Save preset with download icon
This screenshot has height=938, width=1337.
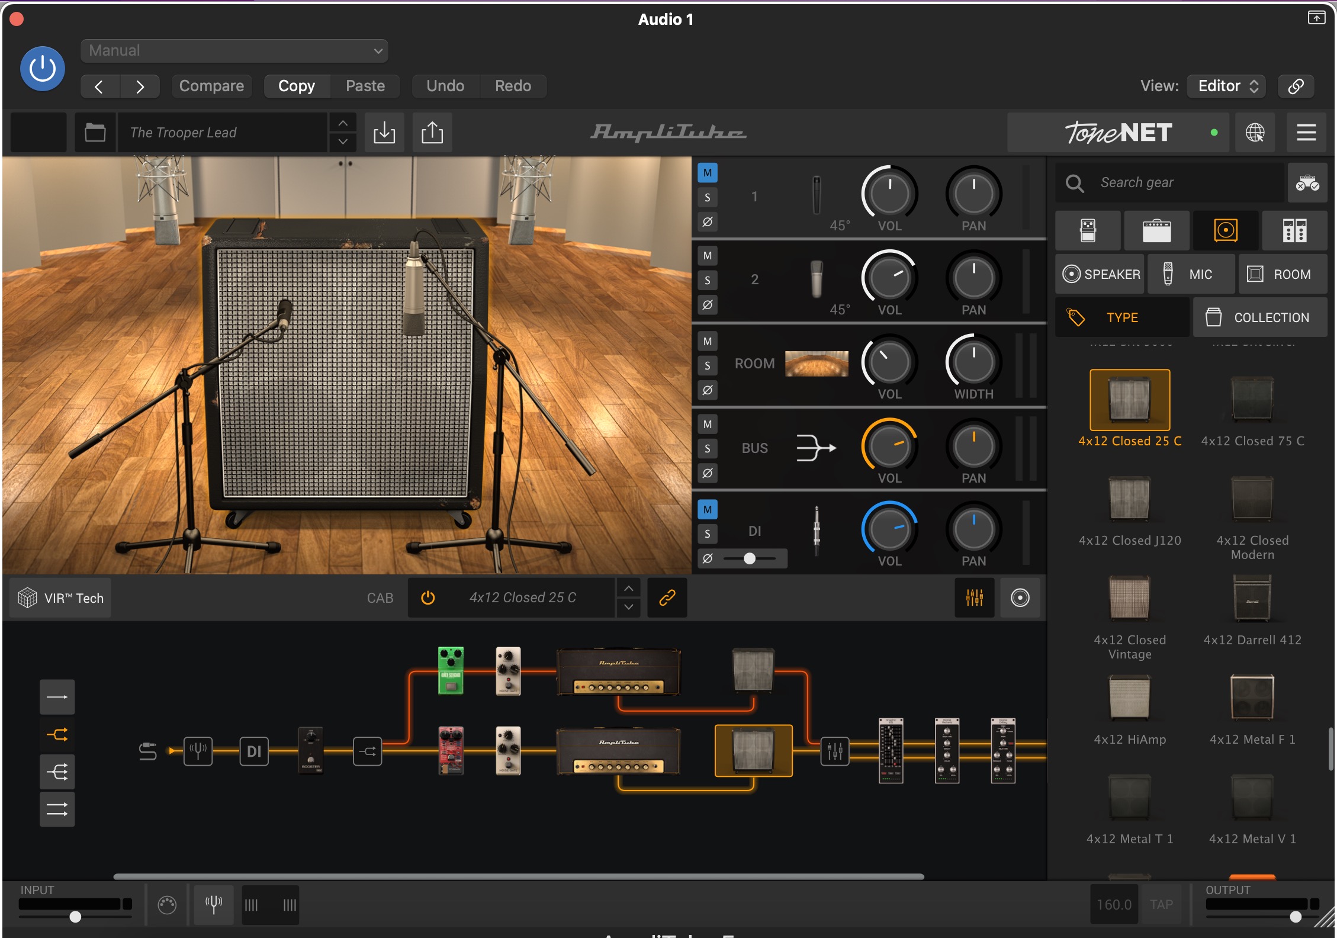point(384,133)
